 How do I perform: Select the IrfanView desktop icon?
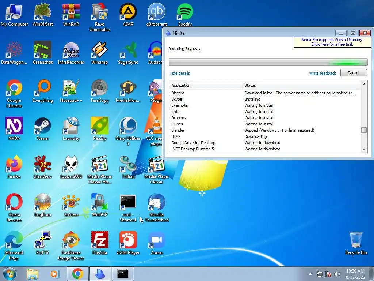point(42,167)
